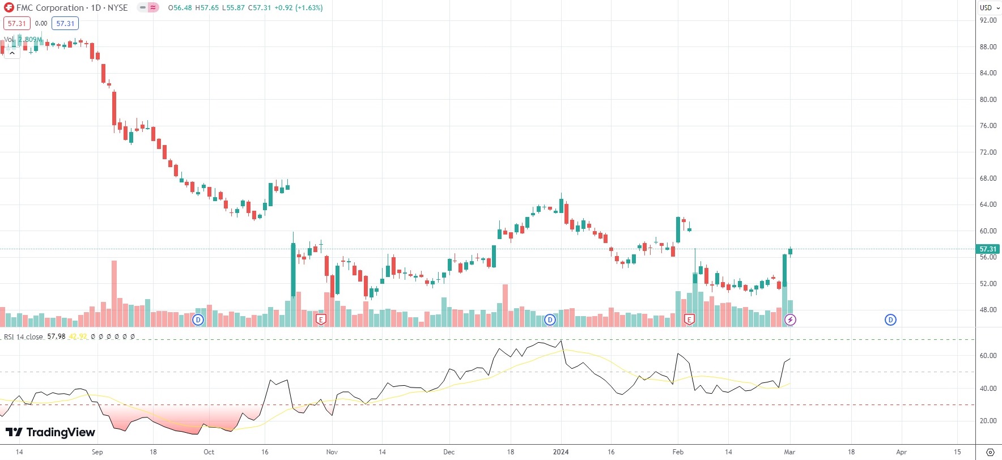Click the 52.00 price axis label
This screenshot has width=1002, height=460.
click(x=988, y=284)
